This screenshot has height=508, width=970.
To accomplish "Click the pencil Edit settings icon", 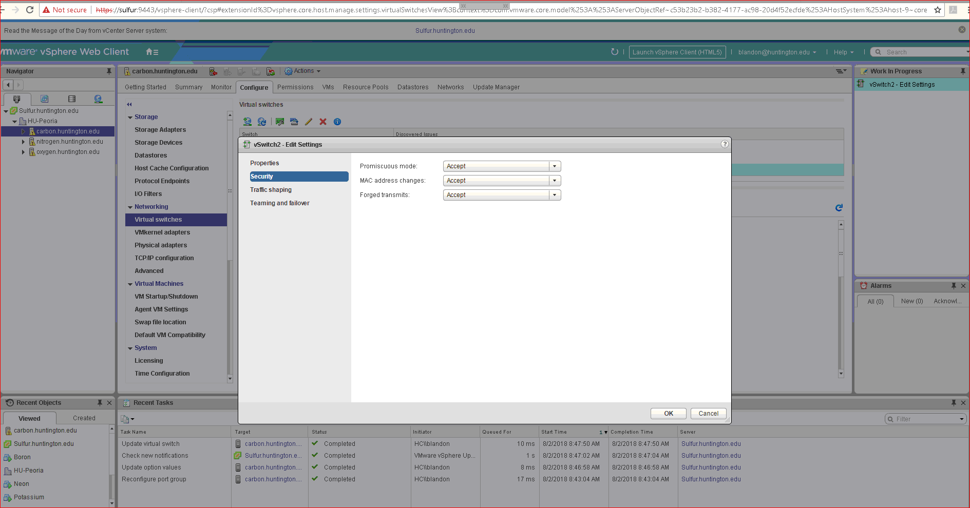I will tap(309, 122).
